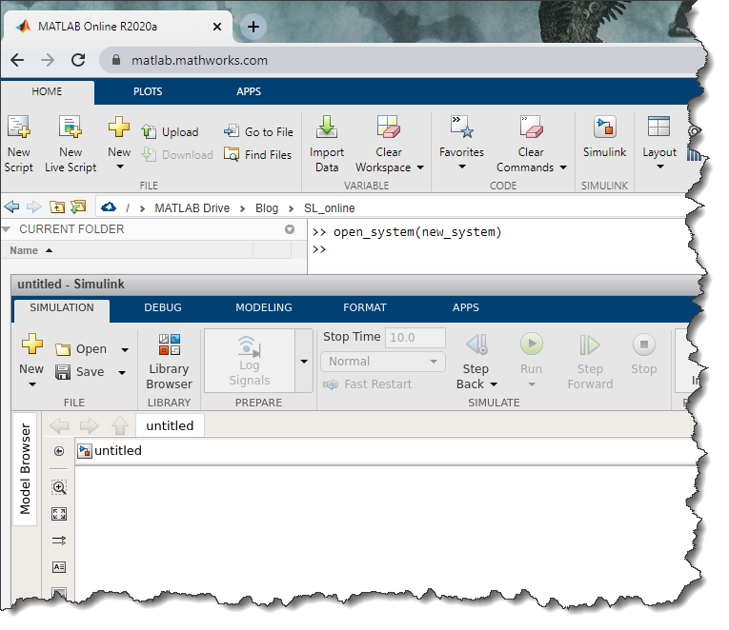
Task: Click the New Live Script icon
Action: coord(71,143)
